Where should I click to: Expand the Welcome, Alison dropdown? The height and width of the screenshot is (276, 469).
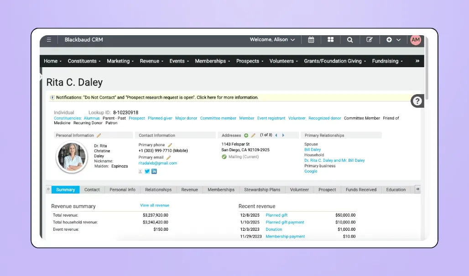pyautogui.click(x=272, y=40)
